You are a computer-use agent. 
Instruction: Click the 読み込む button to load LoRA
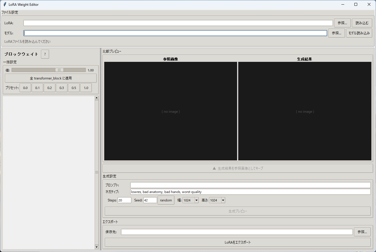pyautogui.click(x=362, y=23)
